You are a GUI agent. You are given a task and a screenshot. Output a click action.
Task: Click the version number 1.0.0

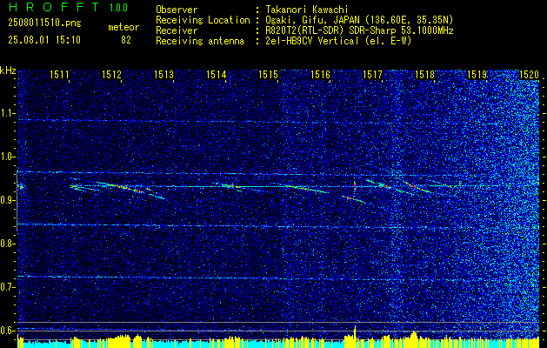(x=118, y=8)
